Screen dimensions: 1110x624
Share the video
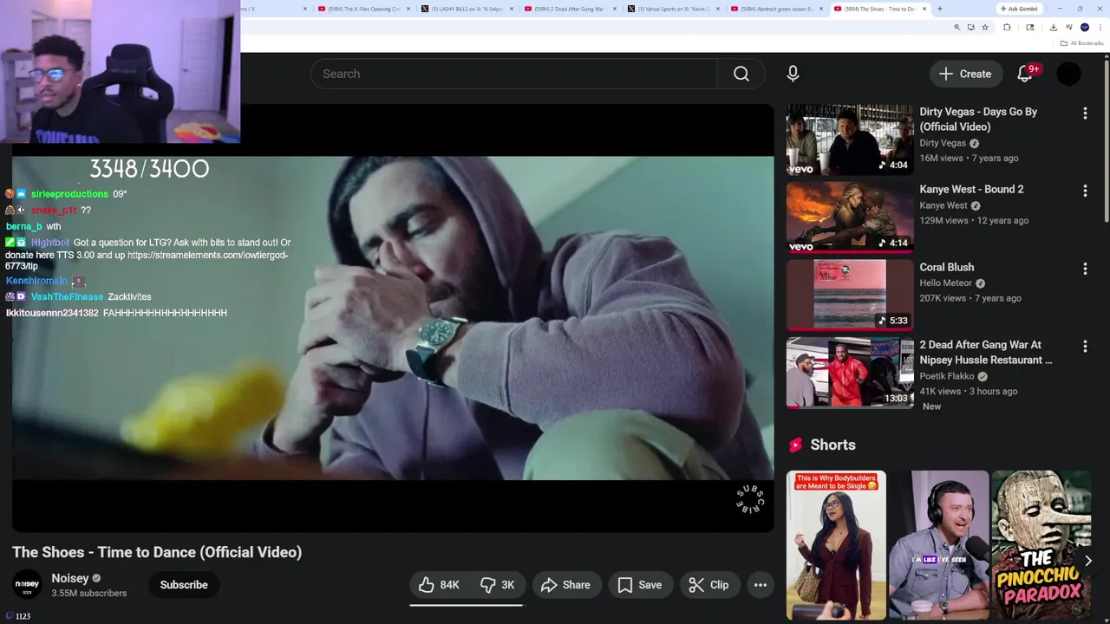pos(566,585)
